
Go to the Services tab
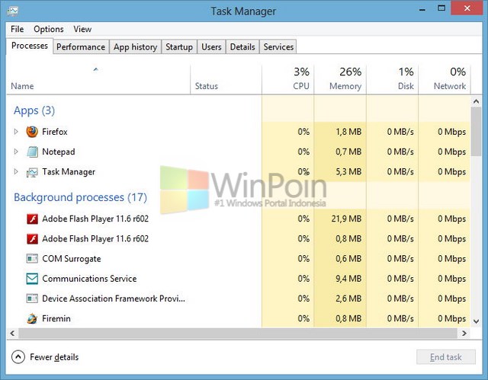(278, 47)
